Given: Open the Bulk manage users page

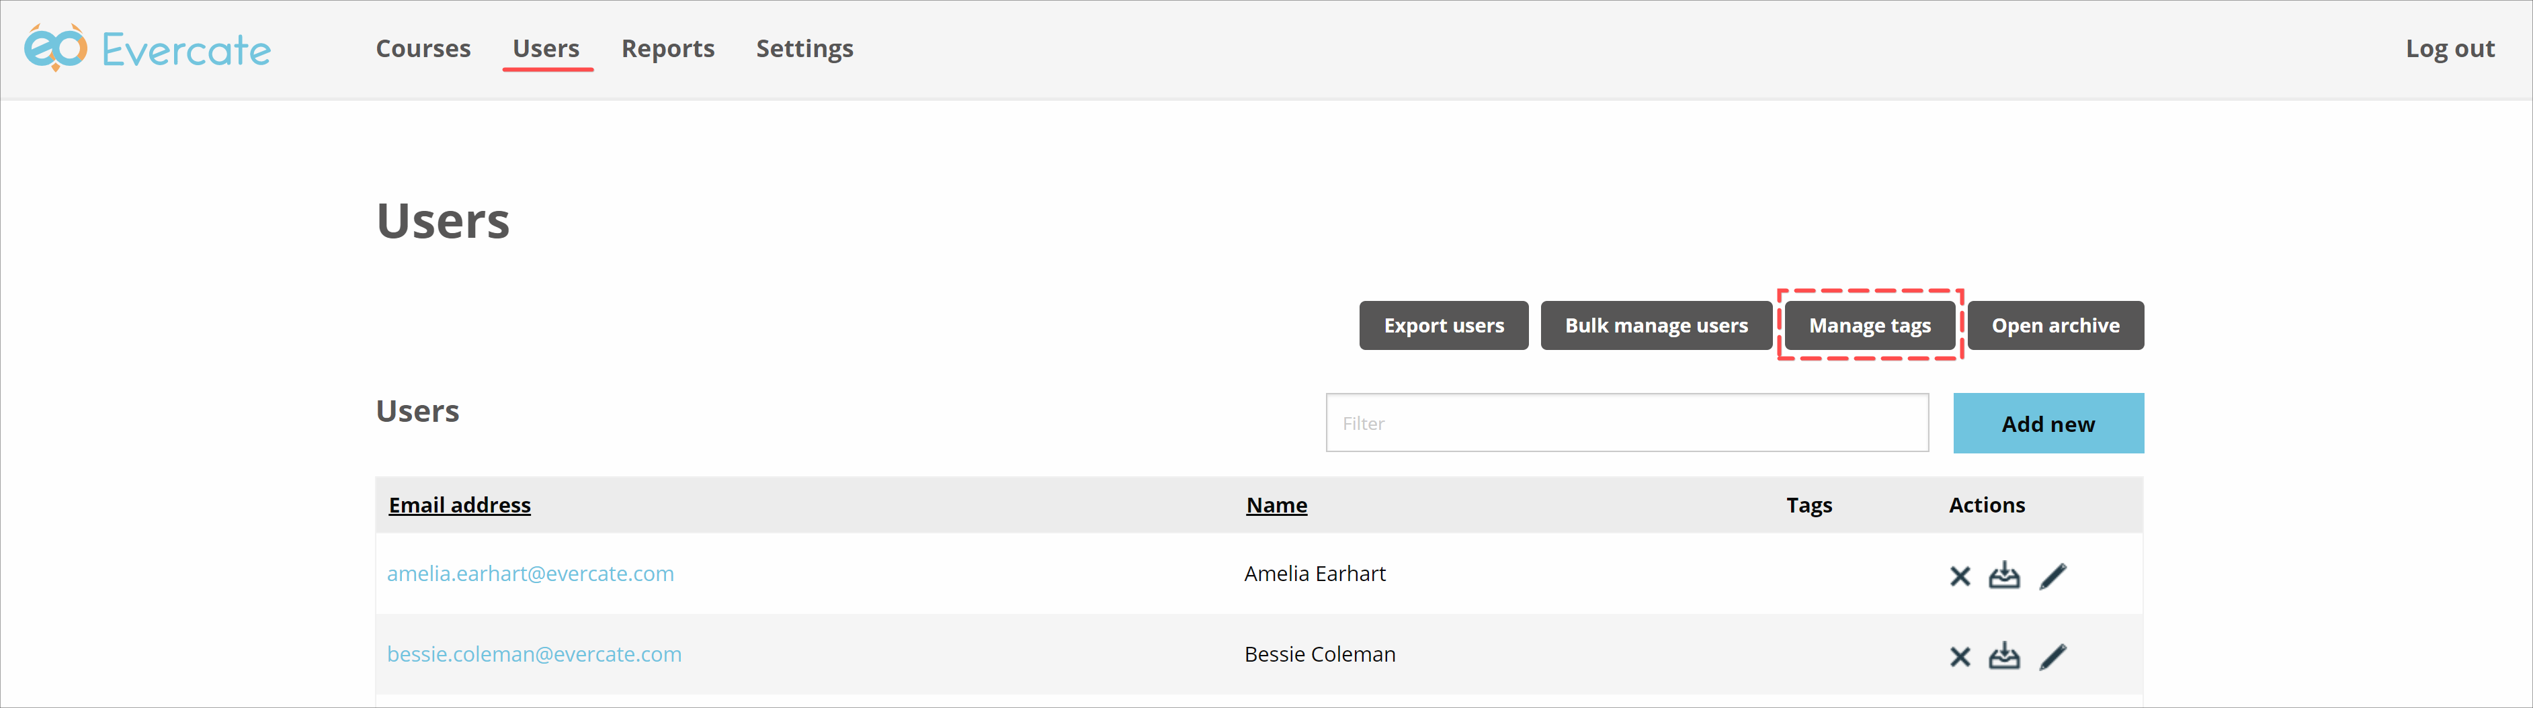Looking at the screenshot, I should point(1656,326).
